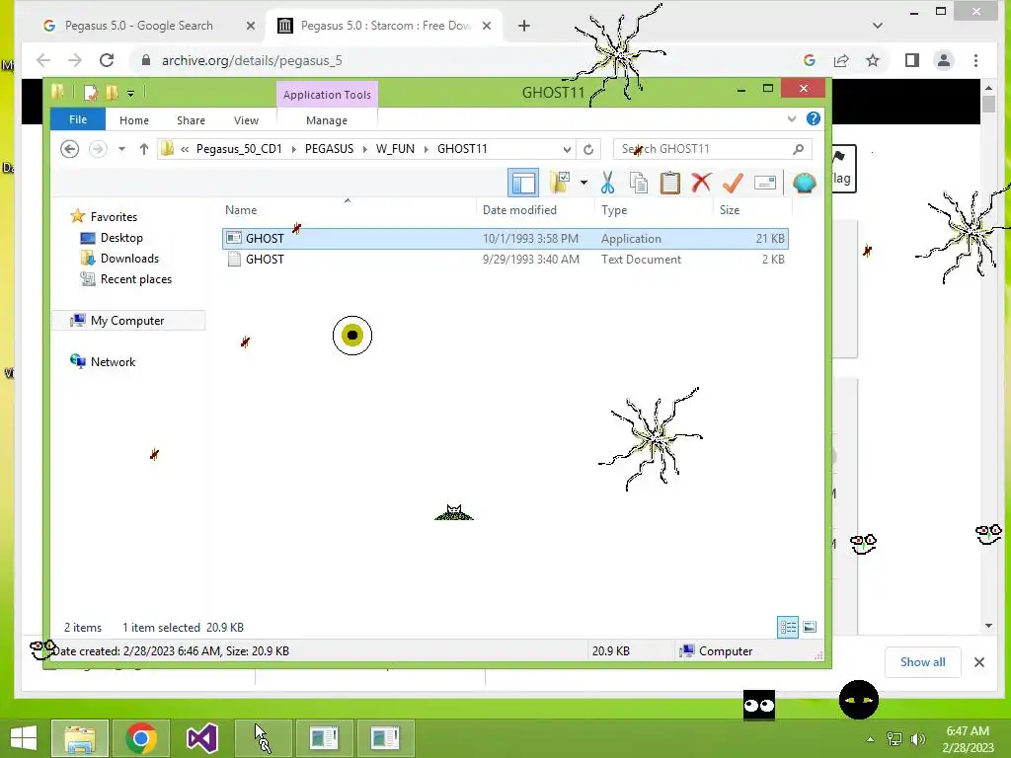The height and width of the screenshot is (758, 1011).
Task: Sort by Size column header
Action: click(730, 210)
